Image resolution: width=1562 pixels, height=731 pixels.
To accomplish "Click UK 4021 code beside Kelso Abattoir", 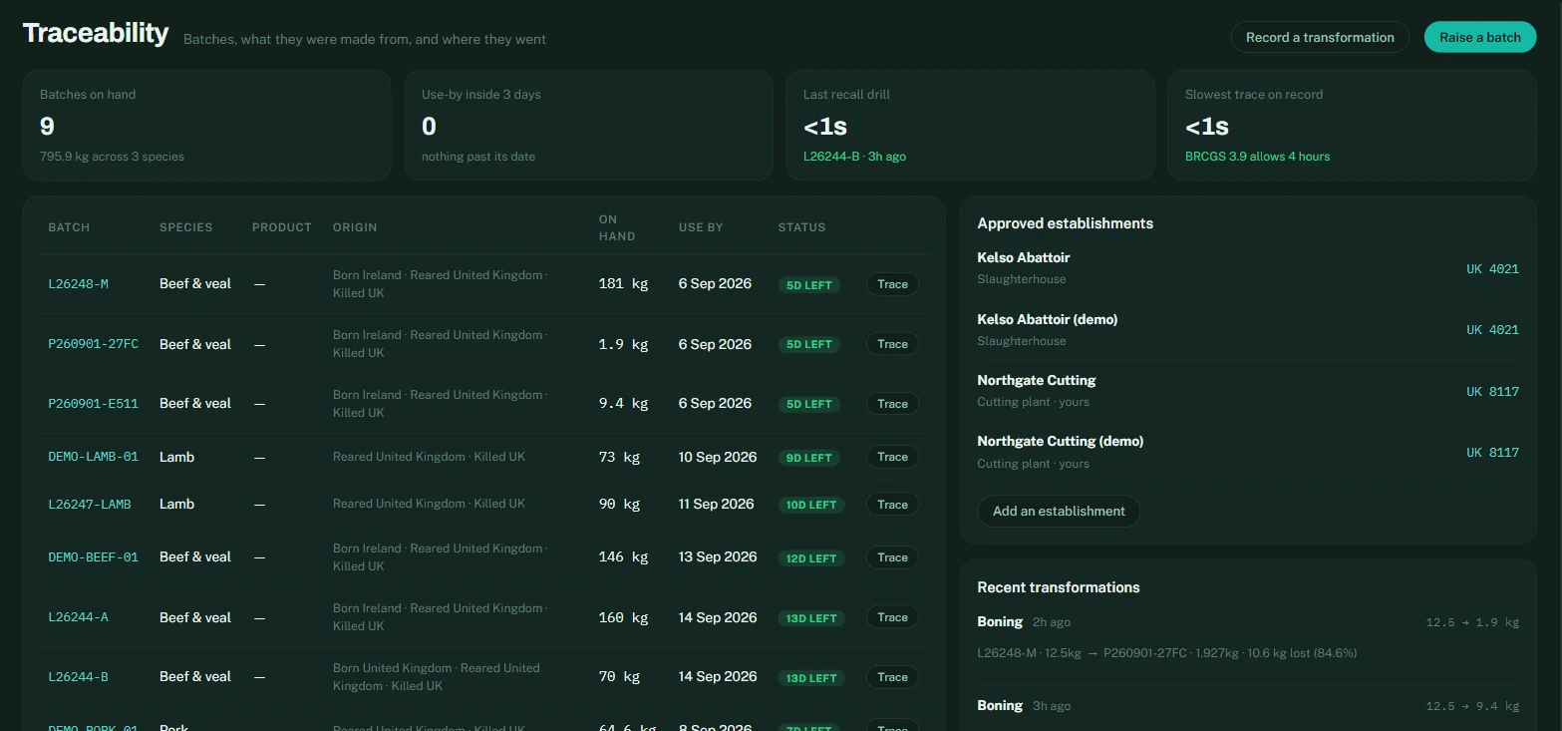I will [1492, 269].
